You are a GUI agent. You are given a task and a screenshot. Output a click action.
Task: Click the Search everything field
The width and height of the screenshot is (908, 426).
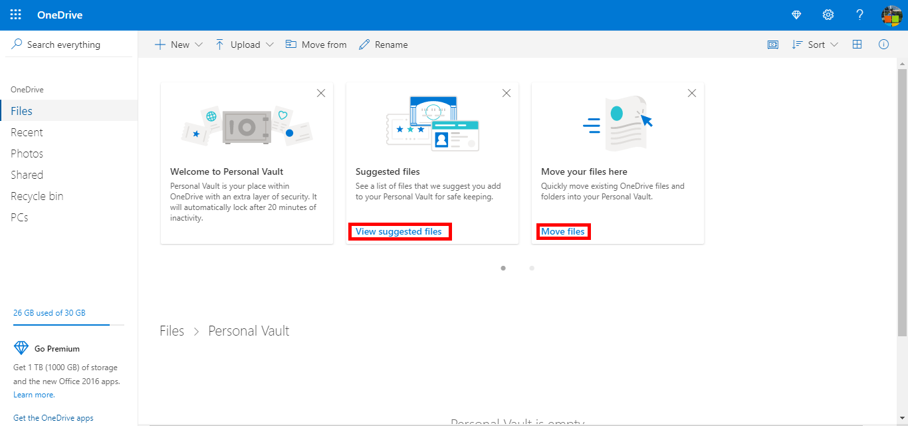click(69, 45)
